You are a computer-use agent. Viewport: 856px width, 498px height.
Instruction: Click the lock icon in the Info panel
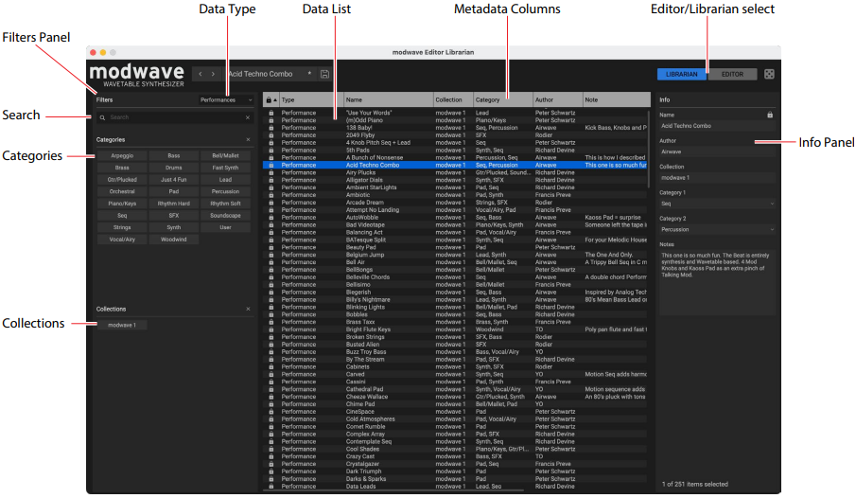(769, 115)
